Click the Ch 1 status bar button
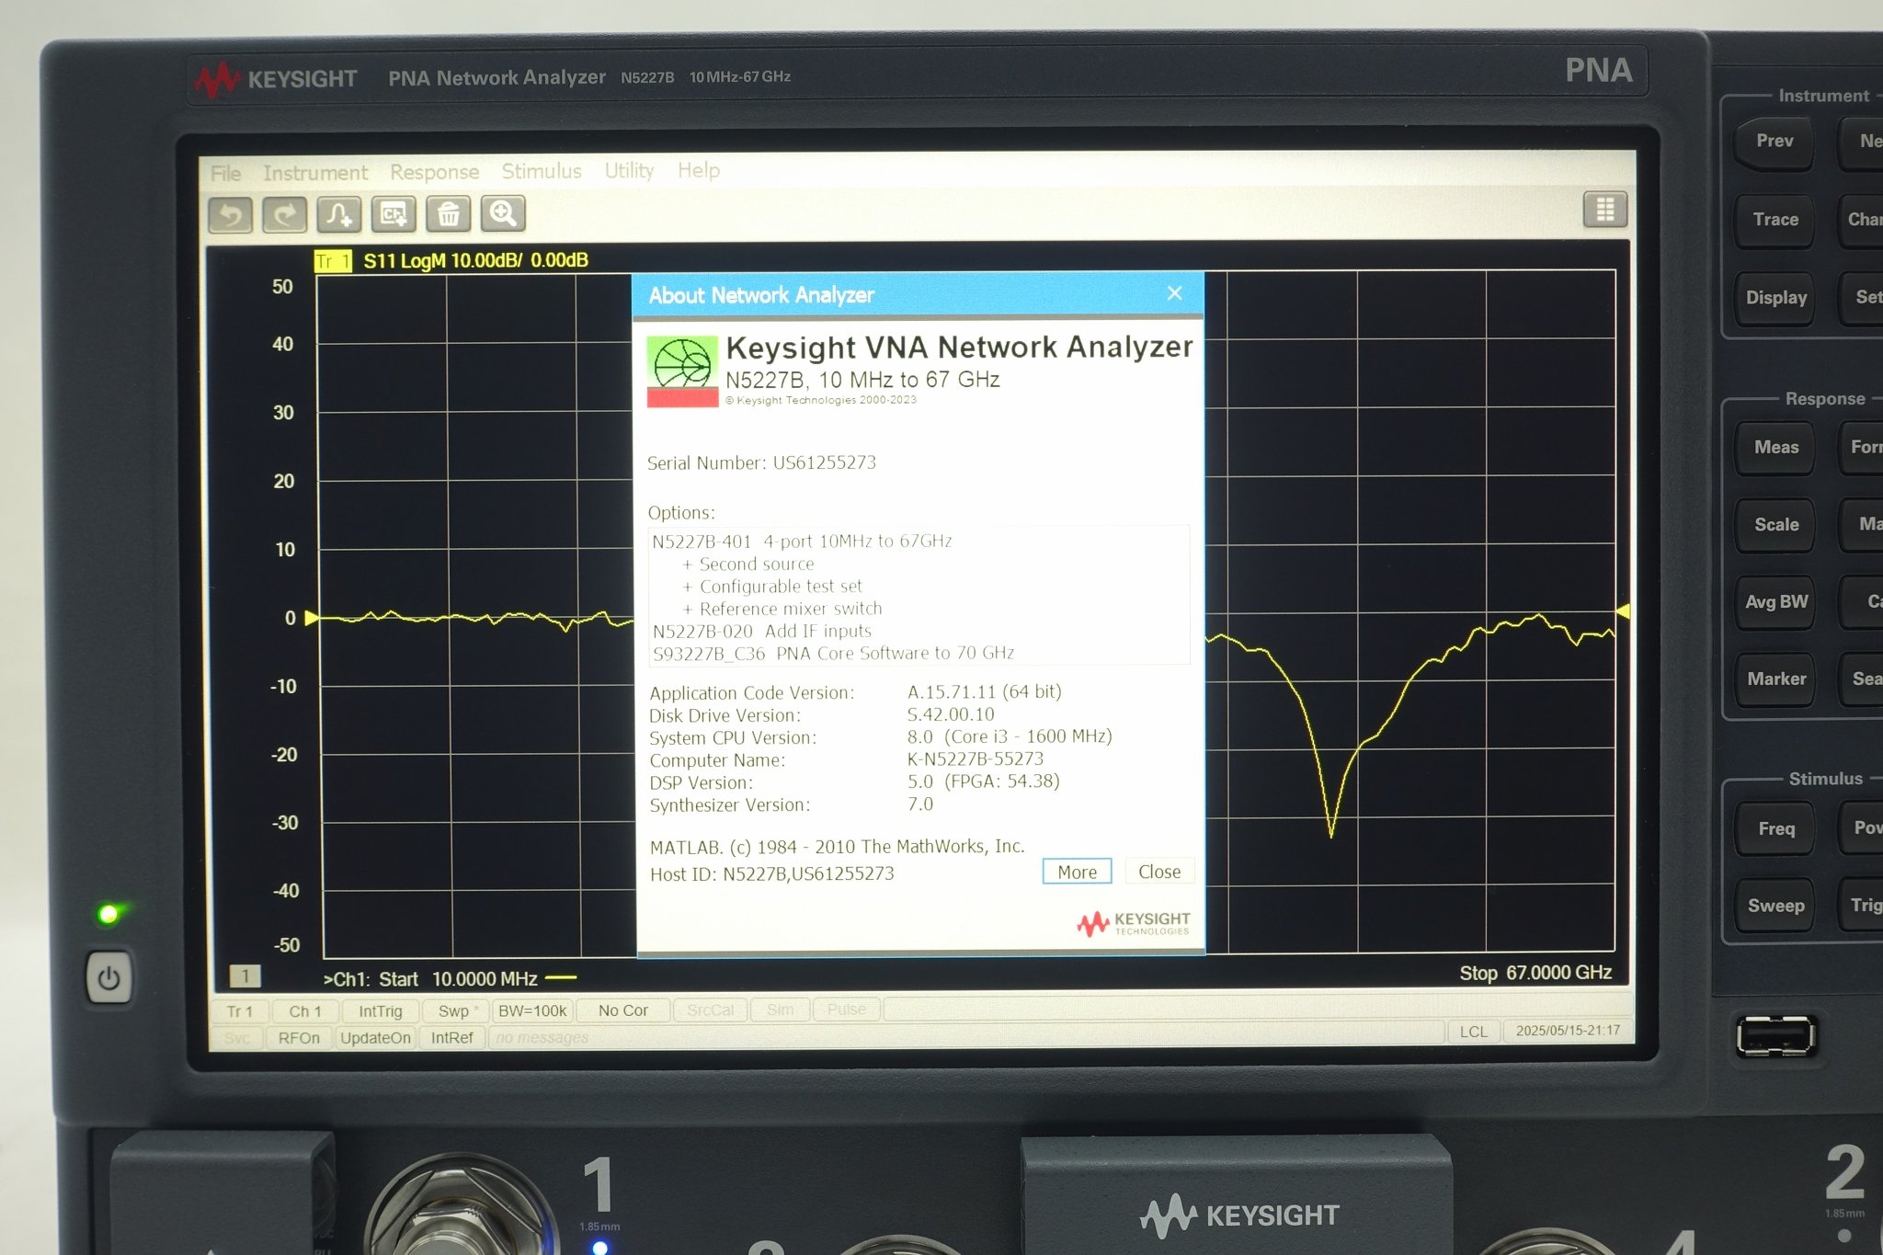This screenshot has height=1255, width=1883. coord(305,1011)
